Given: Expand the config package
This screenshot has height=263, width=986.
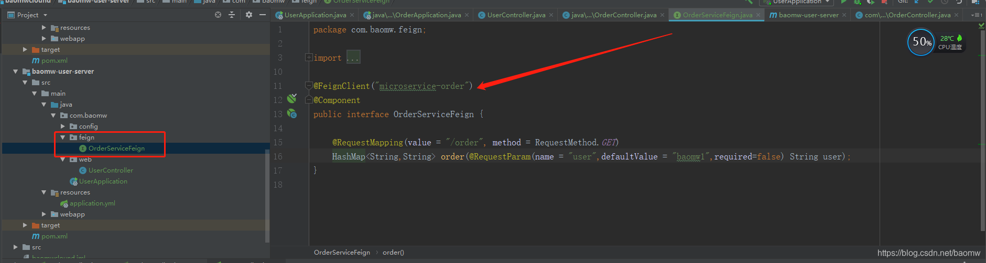Looking at the screenshot, I should 63,127.
